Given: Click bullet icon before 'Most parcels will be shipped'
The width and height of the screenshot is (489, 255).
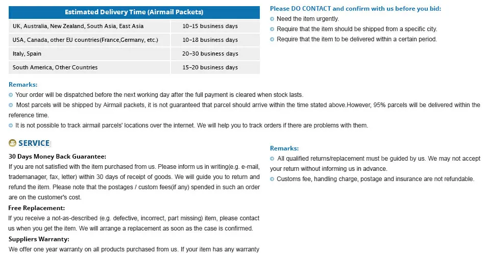Looking at the screenshot, I should click(x=11, y=106).
